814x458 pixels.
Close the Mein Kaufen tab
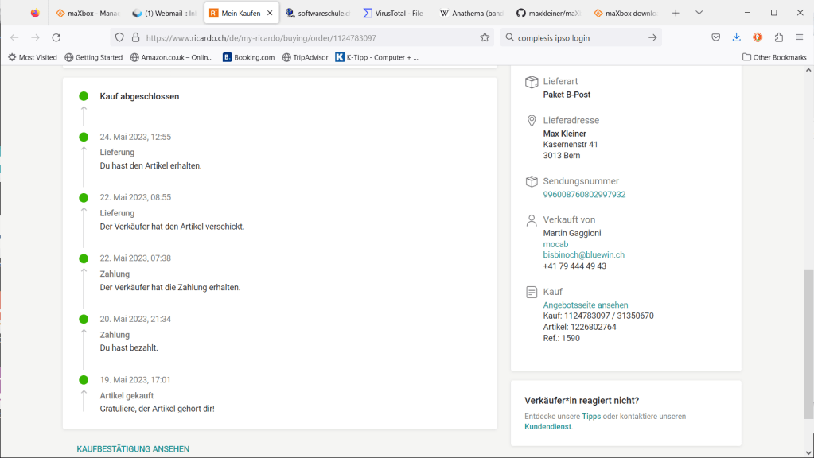(270, 13)
